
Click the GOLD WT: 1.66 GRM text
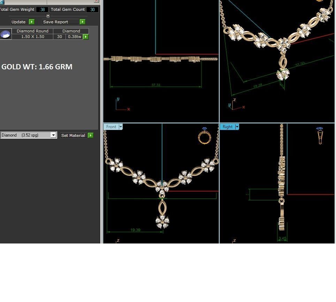click(37, 67)
